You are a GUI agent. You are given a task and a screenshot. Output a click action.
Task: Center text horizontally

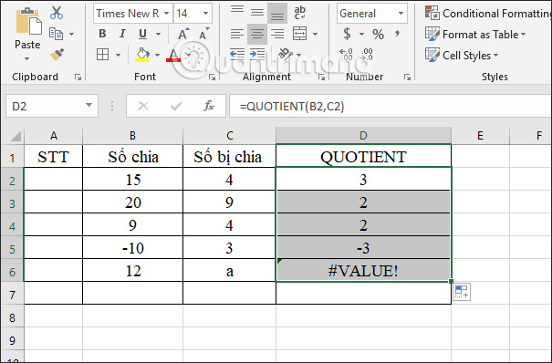click(x=257, y=34)
